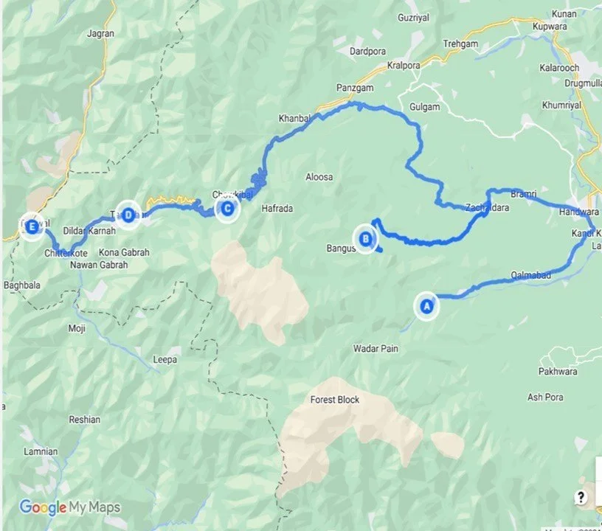Click the Forest Block label
Screen dimensions: 602x531
tap(334, 400)
